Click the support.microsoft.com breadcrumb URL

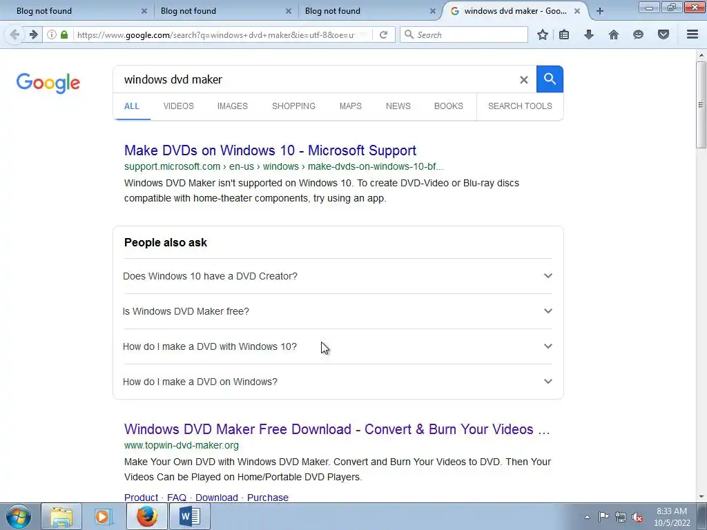click(x=284, y=166)
